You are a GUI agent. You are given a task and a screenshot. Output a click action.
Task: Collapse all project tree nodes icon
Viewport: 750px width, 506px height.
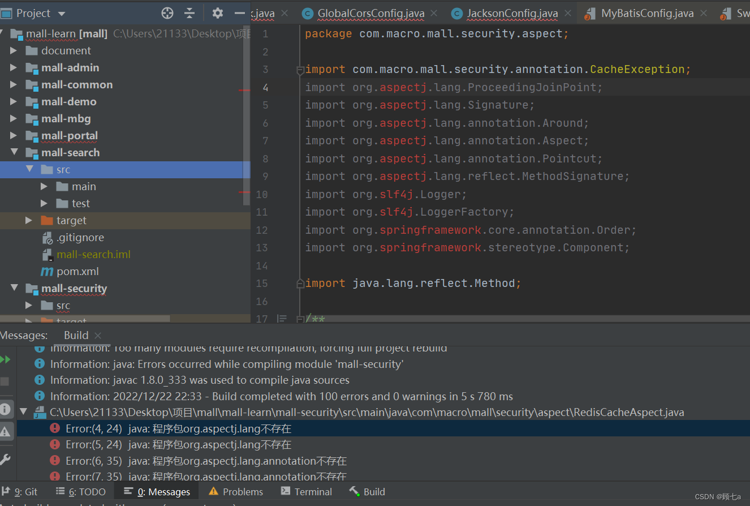(x=189, y=13)
